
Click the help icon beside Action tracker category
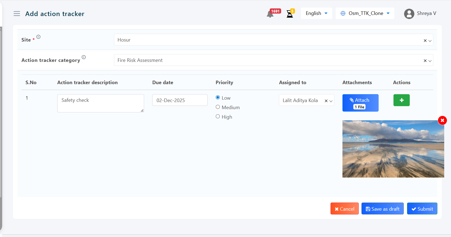tap(84, 57)
